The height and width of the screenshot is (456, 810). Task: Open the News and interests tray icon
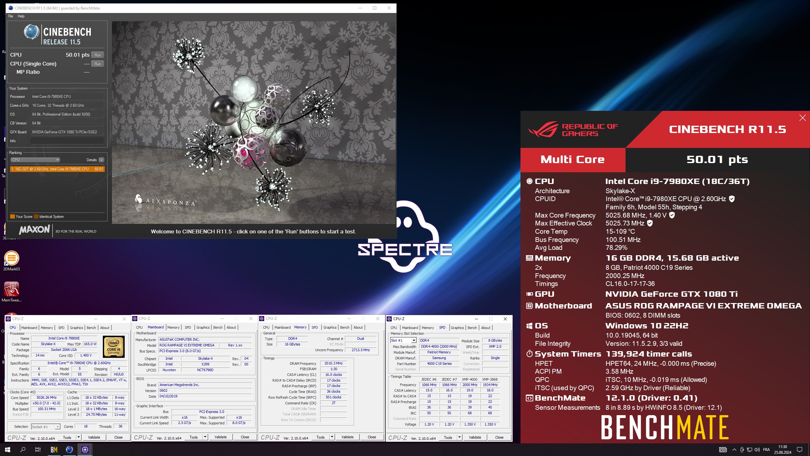tap(723, 450)
